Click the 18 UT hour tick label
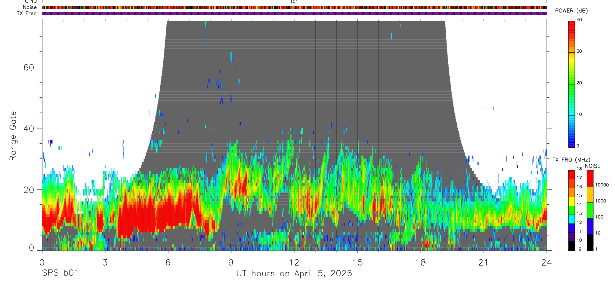Viewport: 615px width, 284px height. (x=421, y=263)
